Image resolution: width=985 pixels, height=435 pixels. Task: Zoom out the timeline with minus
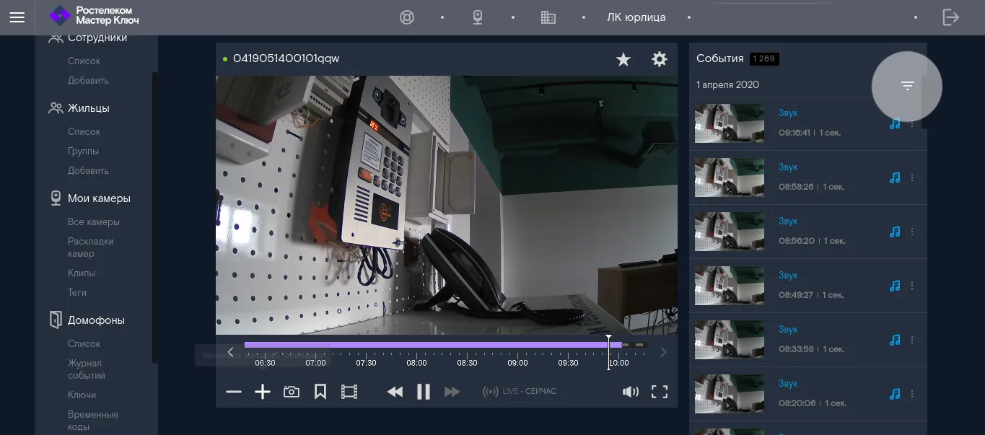point(234,392)
